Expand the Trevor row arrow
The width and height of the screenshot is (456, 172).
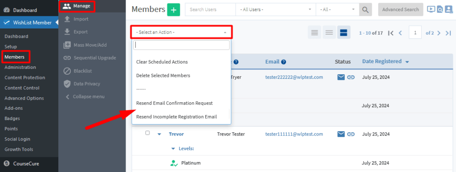click(159, 134)
